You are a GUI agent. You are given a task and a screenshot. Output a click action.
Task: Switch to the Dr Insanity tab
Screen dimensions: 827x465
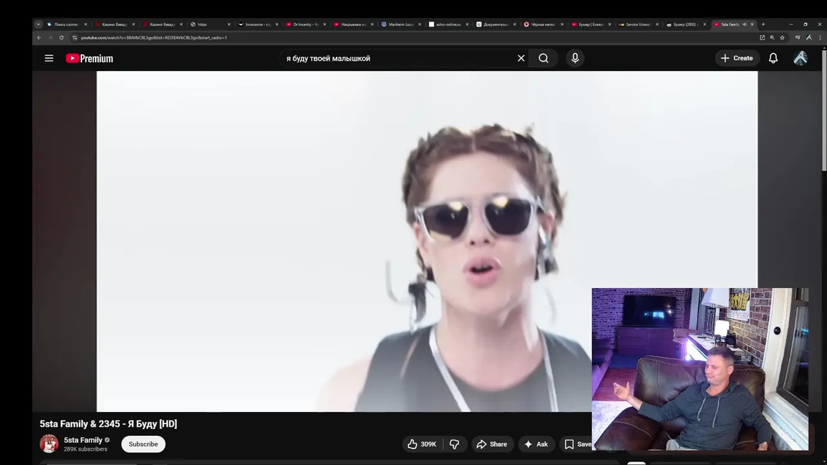click(306, 25)
